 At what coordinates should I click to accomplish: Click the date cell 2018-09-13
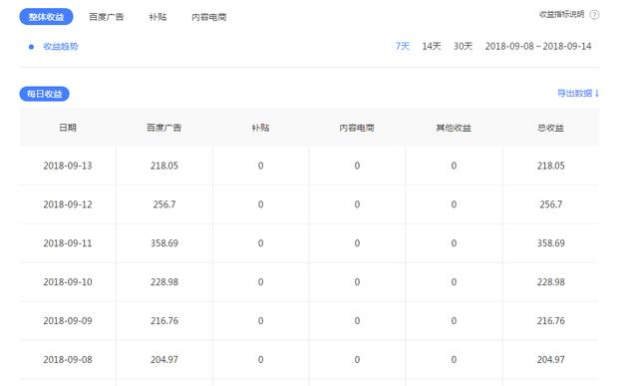coord(68,166)
